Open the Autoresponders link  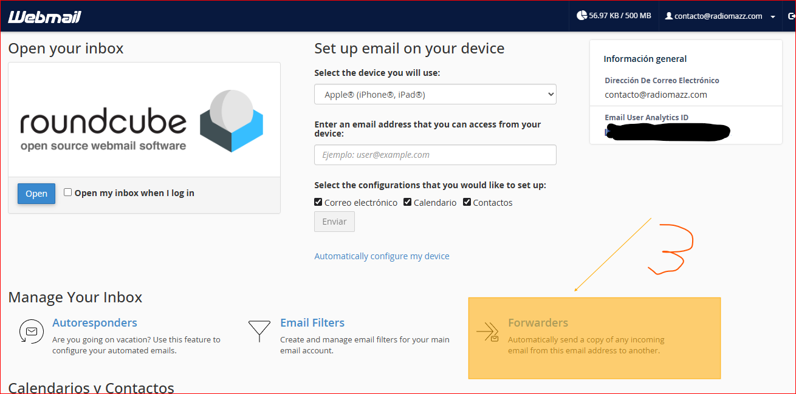[x=95, y=323]
